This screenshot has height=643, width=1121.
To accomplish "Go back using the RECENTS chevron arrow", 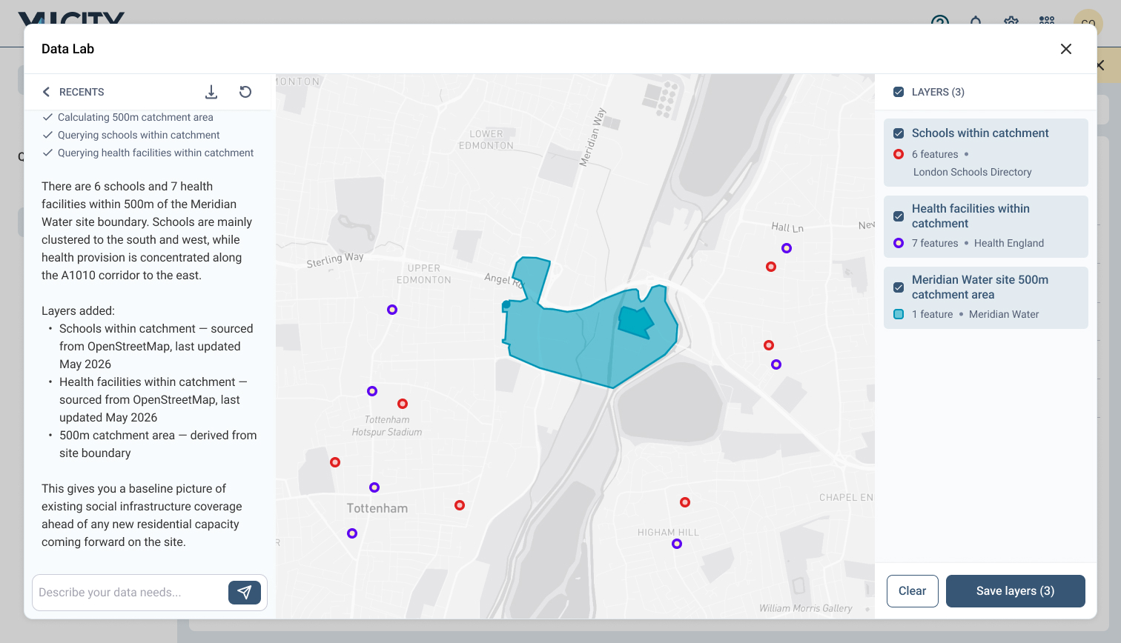I will tap(46, 92).
